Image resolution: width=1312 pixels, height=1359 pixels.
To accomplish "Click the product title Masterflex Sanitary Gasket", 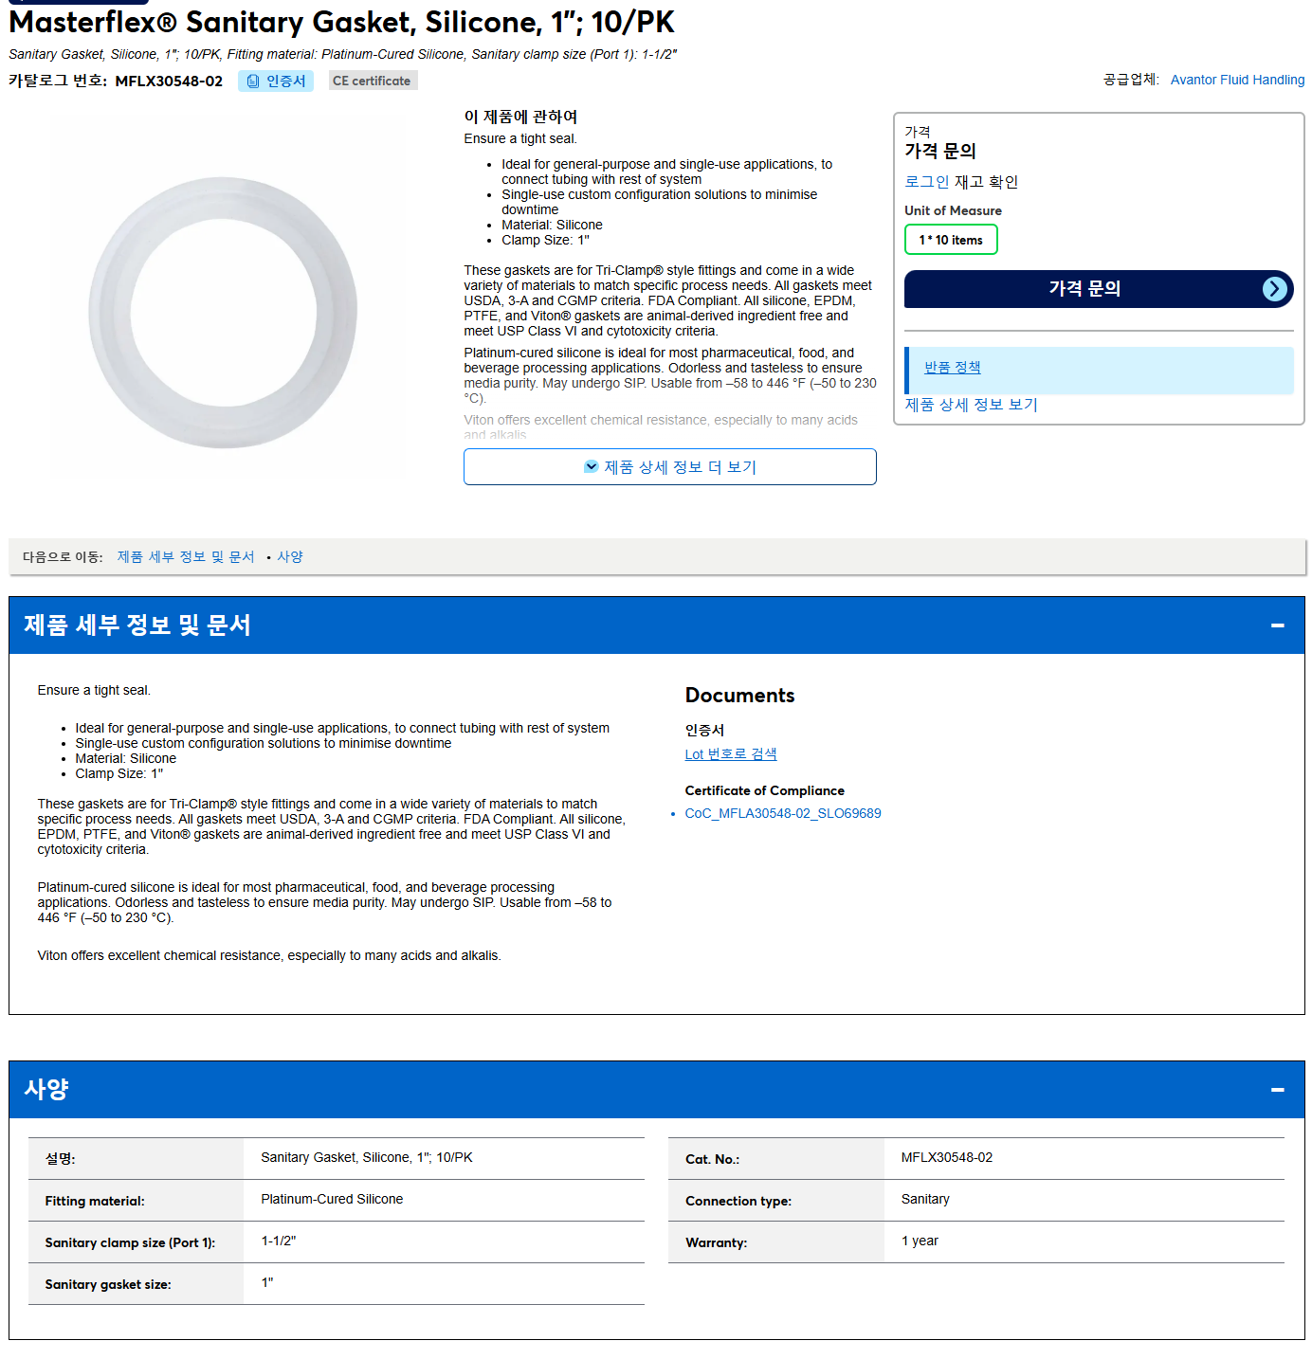I will pos(341,22).
